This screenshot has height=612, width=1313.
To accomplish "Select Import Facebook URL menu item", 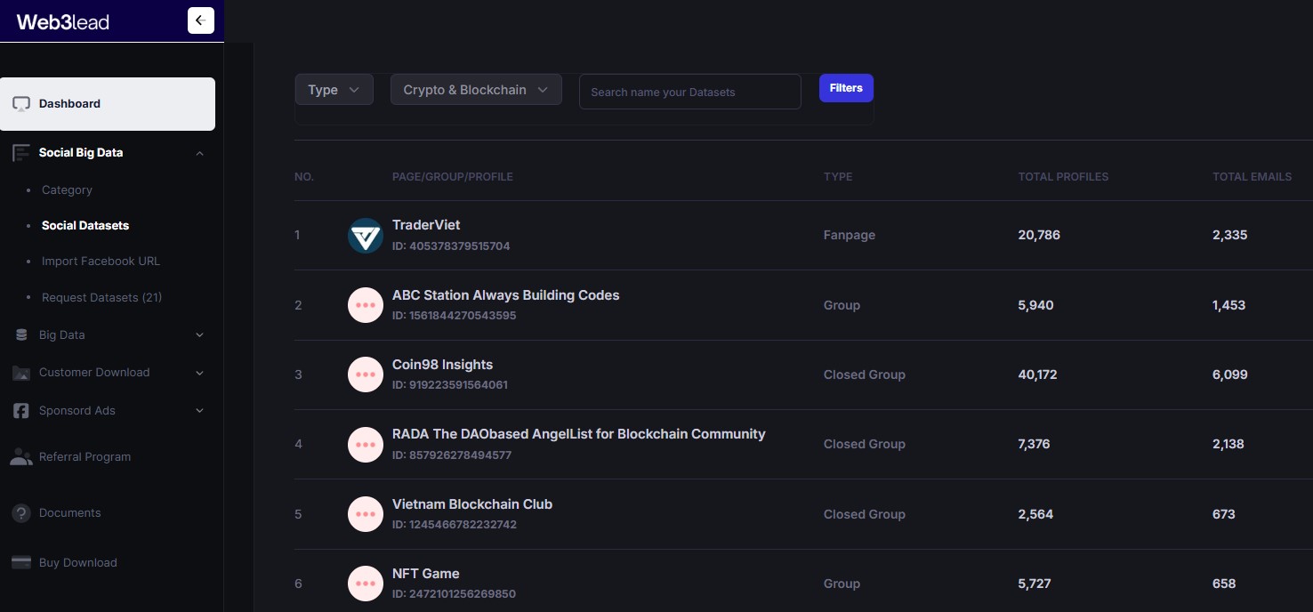I will point(101,262).
